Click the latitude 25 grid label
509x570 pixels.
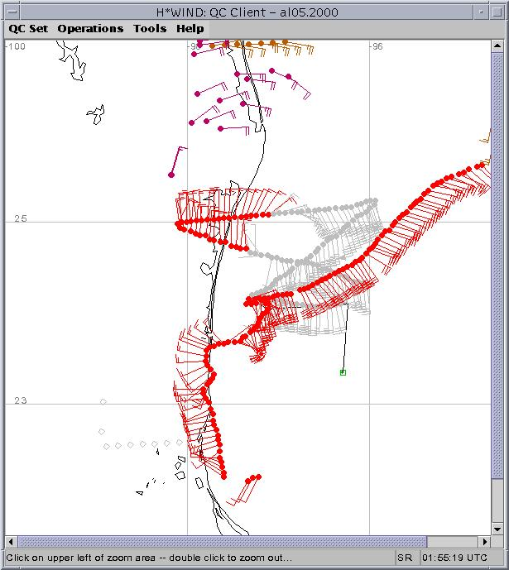click(20, 218)
